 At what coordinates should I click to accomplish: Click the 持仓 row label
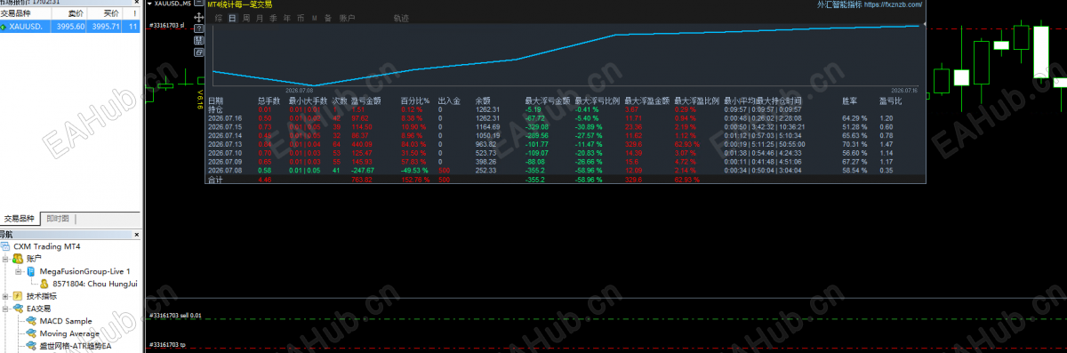[x=215, y=109]
